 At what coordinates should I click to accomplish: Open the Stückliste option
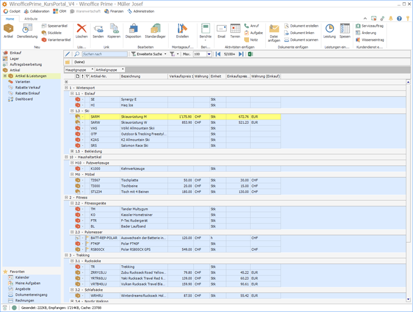[x=52, y=33]
